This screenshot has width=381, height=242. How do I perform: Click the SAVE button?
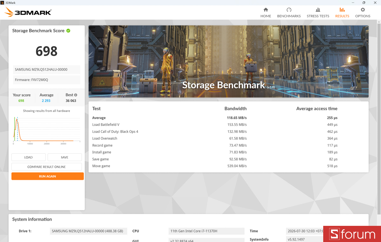[x=64, y=157]
